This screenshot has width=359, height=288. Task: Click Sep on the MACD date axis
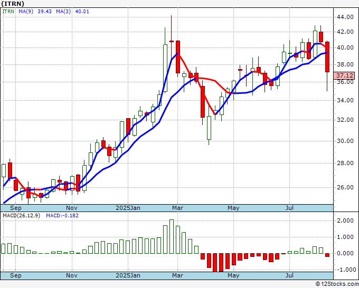pyautogui.click(x=15, y=275)
